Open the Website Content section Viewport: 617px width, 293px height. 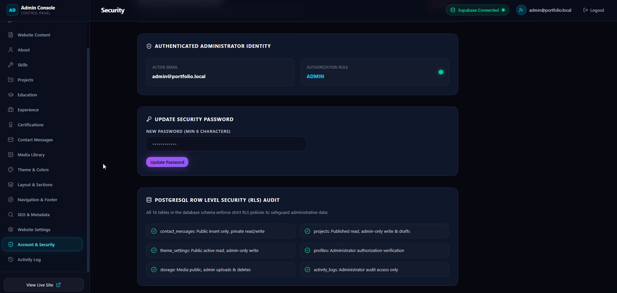coord(42,35)
